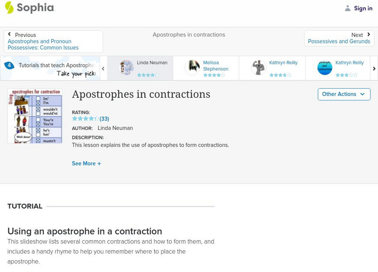The width and height of the screenshot is (378, 272).
Task: Click Melissa Stephenson's tutorial avatar
Action: [x=192, y=68]
